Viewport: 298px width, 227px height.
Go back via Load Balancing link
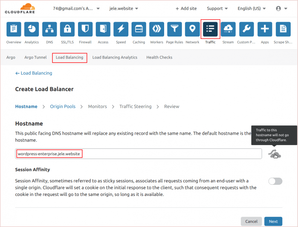point(34,73)
